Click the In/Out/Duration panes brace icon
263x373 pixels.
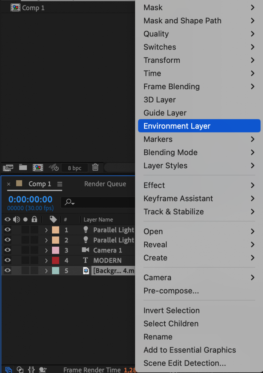32,369
